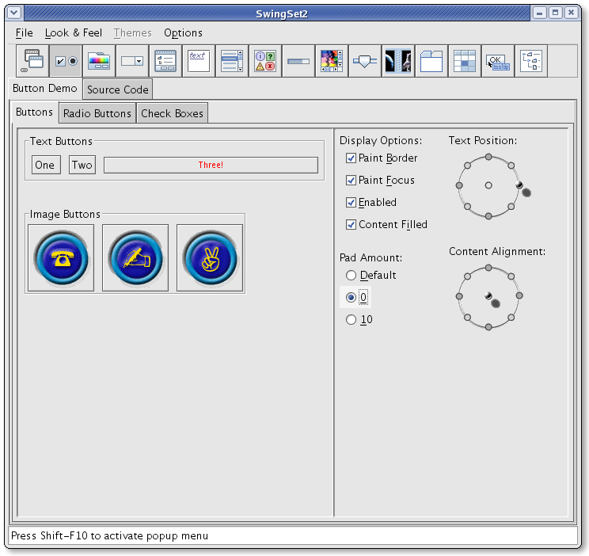Screen dimensions: 589x556
Task: Set Content Alignment to bottom-right radio
Action: coord(511,318)
